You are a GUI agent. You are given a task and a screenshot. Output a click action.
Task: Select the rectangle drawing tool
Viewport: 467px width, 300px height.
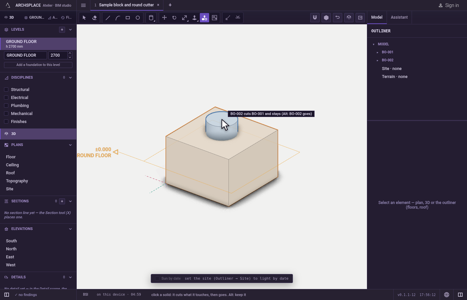point(128,18)
